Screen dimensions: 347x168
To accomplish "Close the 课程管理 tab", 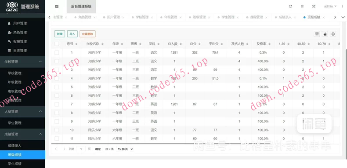I will [266, 17].
